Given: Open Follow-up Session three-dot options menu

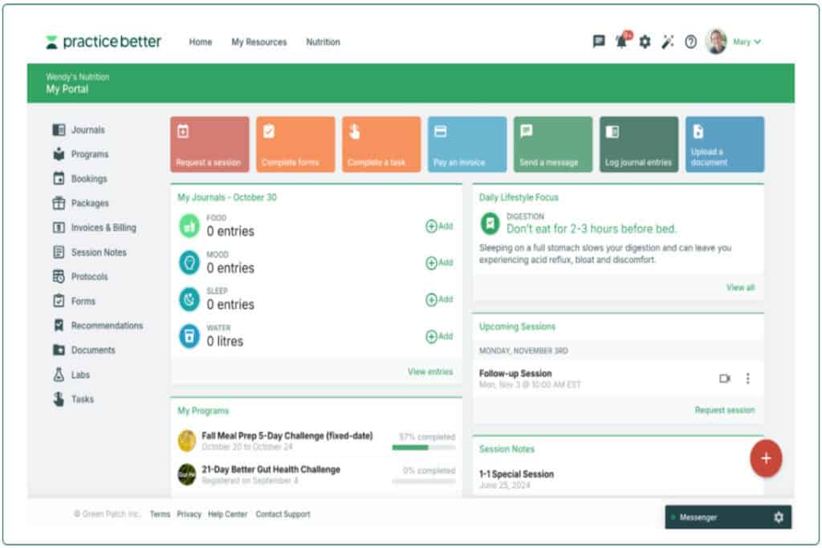Looking at the screenshot, I should coord(748,378).
